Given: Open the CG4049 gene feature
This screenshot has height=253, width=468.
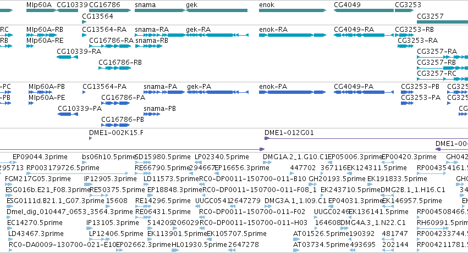Looking at the screenshot, I should [x=364, y=10].
